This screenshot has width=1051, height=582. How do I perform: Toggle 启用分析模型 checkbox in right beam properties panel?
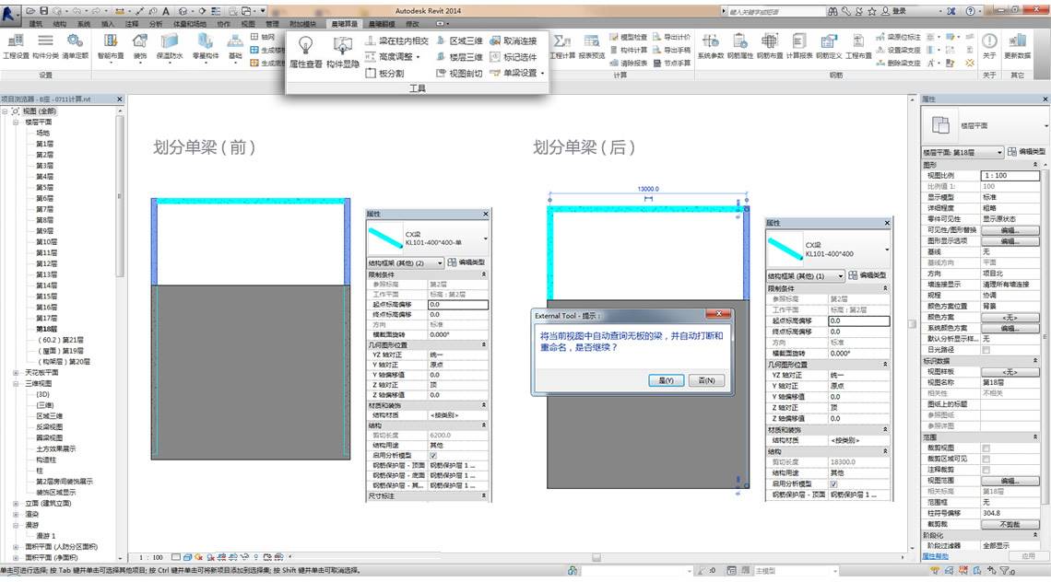(x=833, y=483)
